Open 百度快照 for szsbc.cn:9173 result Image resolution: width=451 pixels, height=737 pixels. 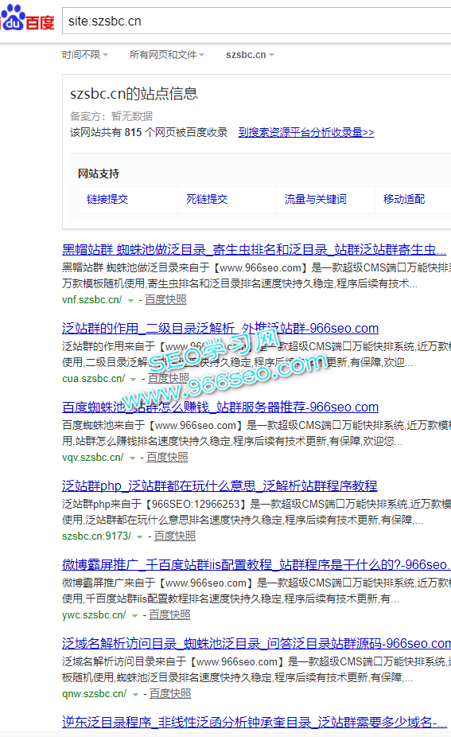pos(175,536)
